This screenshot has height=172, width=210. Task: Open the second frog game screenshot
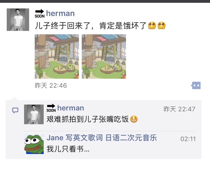click(104, 56)
